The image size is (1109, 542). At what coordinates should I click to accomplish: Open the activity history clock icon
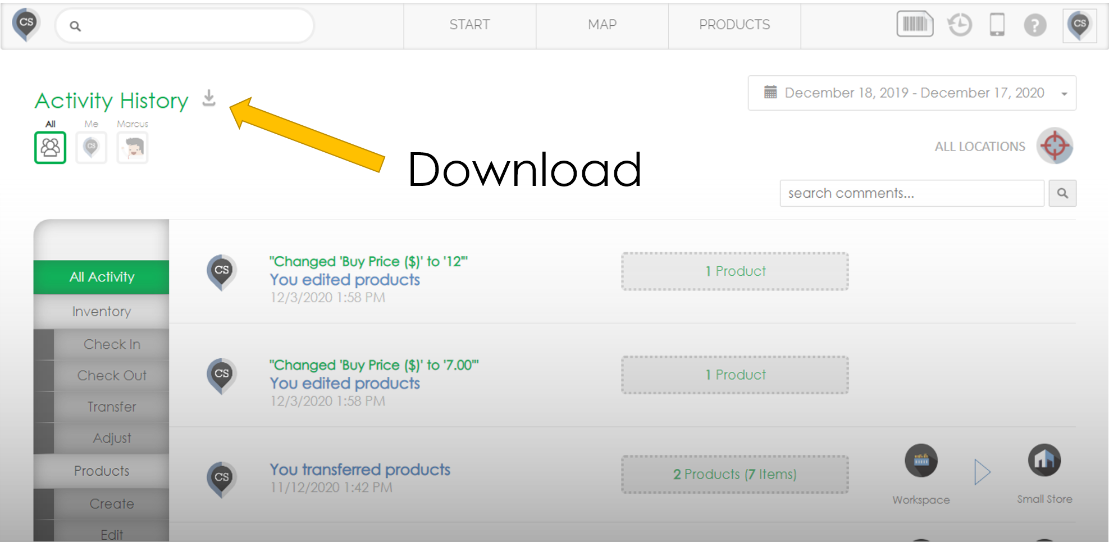(x=960, y=25)
